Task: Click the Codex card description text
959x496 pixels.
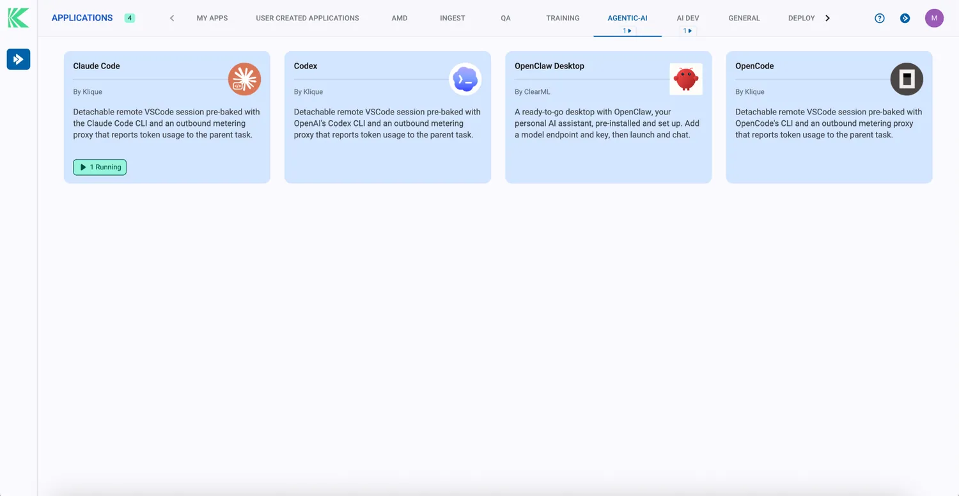Action: 387,123
